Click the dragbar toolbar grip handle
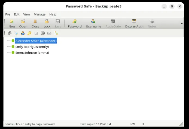The width and height of the screenshot is (189, 129). [5, 33]
